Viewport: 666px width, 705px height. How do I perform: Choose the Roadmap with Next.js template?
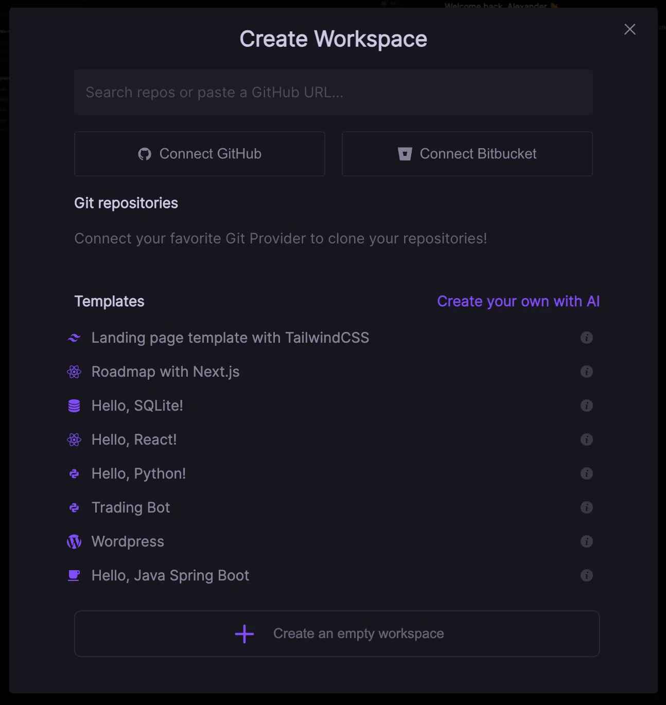tap(165, 372)
